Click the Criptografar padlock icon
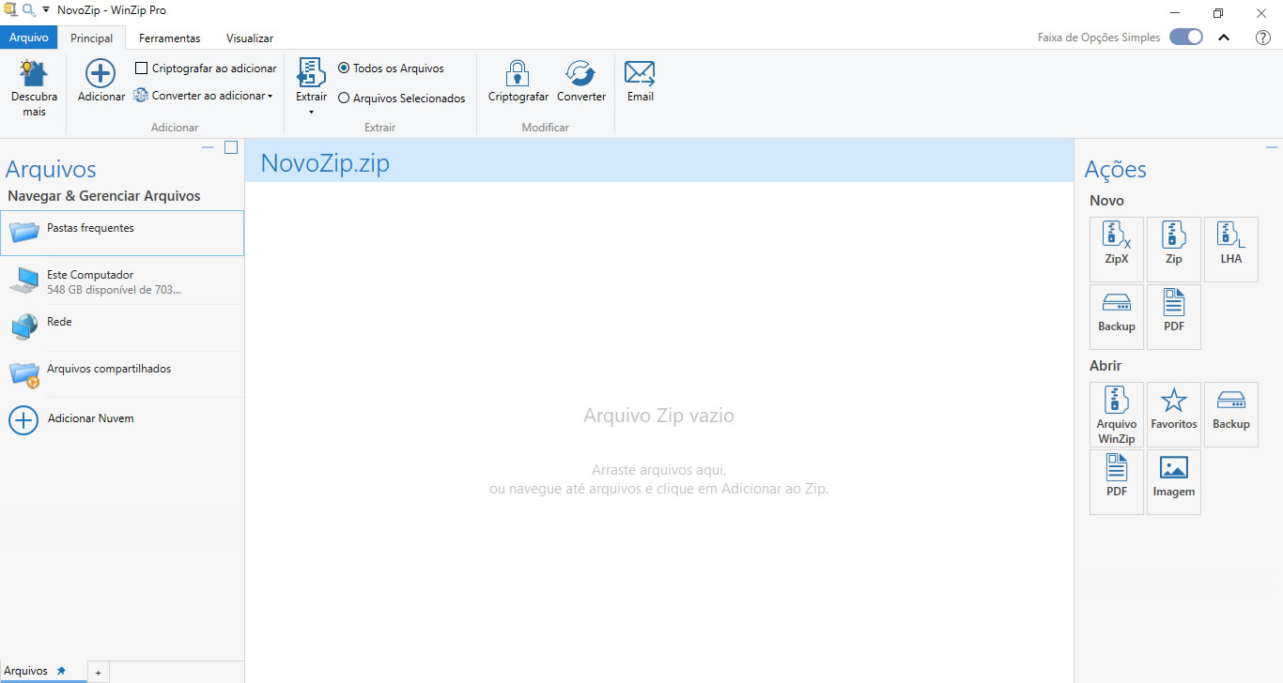1283x683 pixels. [518, 73]
